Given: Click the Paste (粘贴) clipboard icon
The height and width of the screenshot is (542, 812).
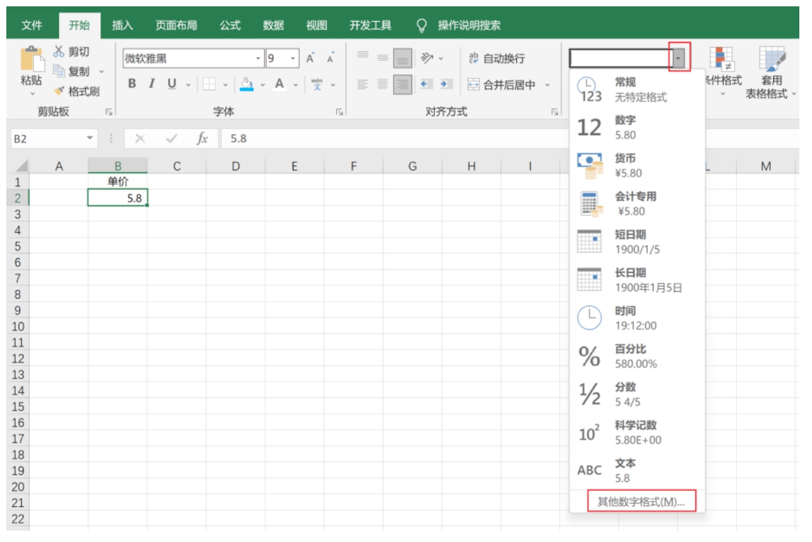Looking at the screenshot, I should [x=32, y=60].
